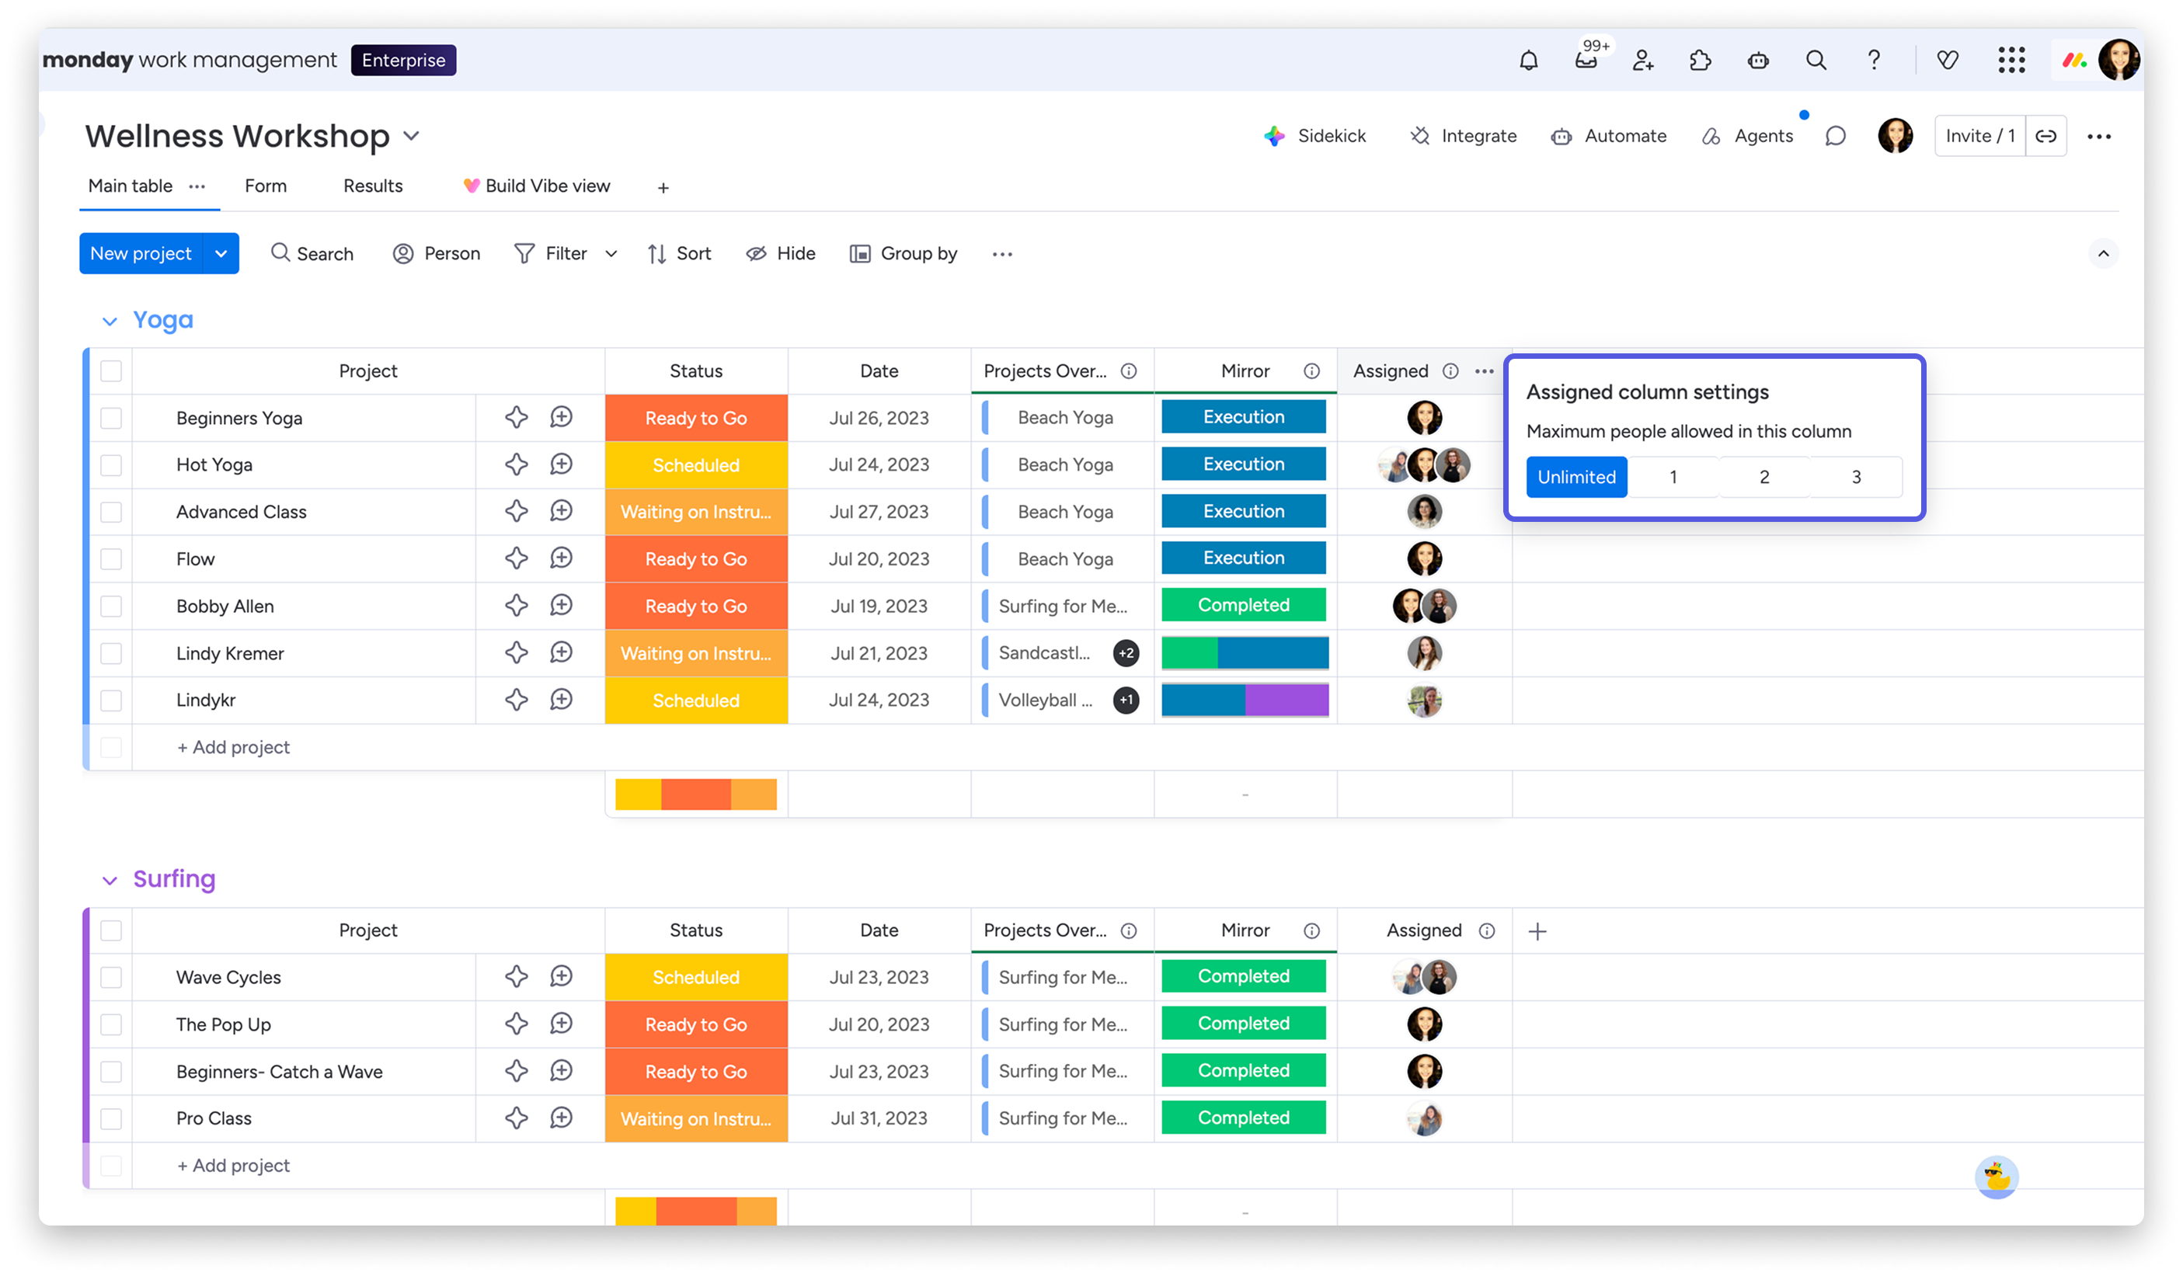Open conversation for Beginners Yoga row
This screenshot has width=2183, height=1276.
click(x=562, y=418)
